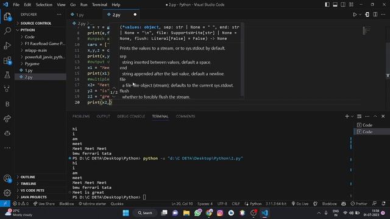Screen dimensions: 390x219
Task: Expand the Code folder
Action: [41, 36]
